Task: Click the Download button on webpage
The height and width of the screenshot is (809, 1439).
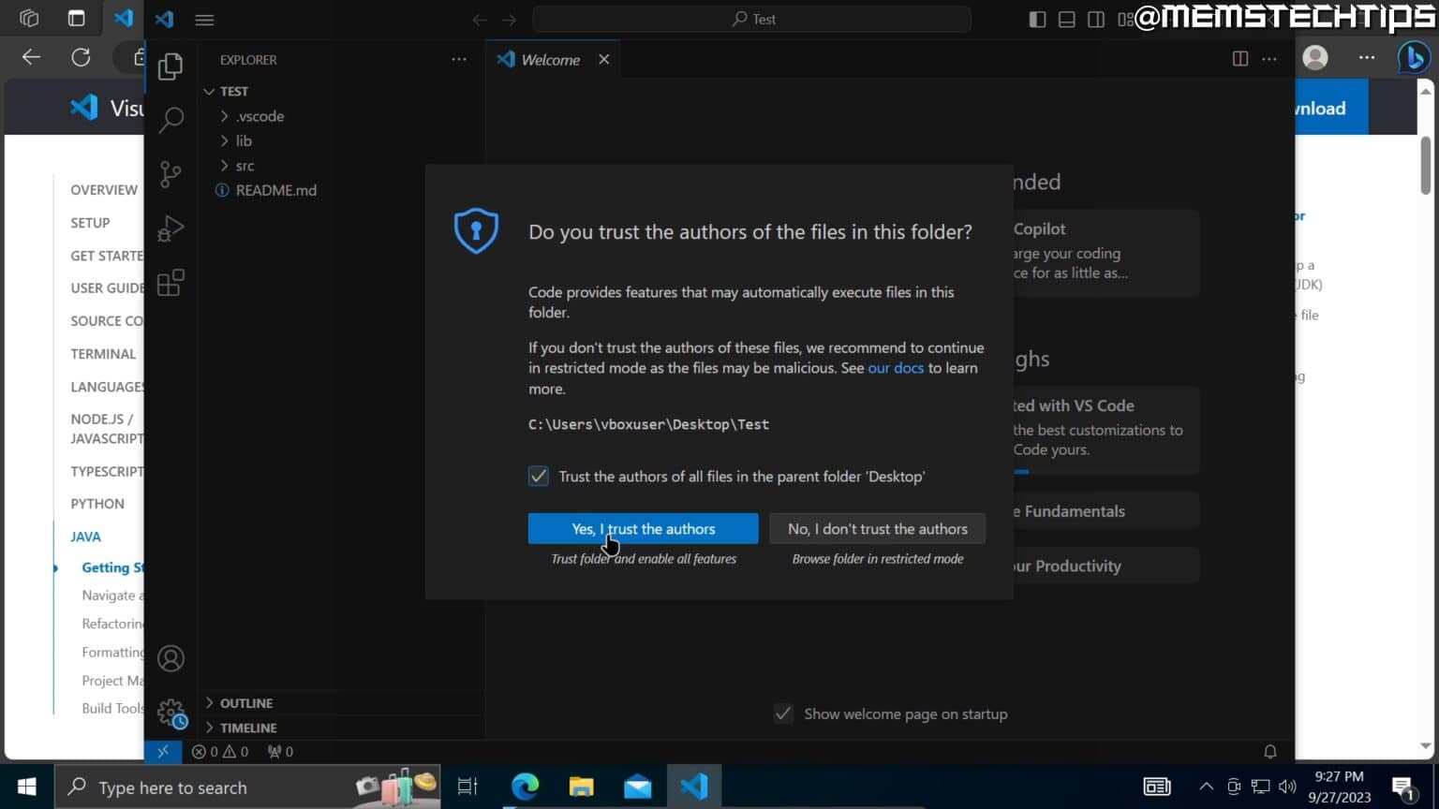Action: tap(1331, 108)
